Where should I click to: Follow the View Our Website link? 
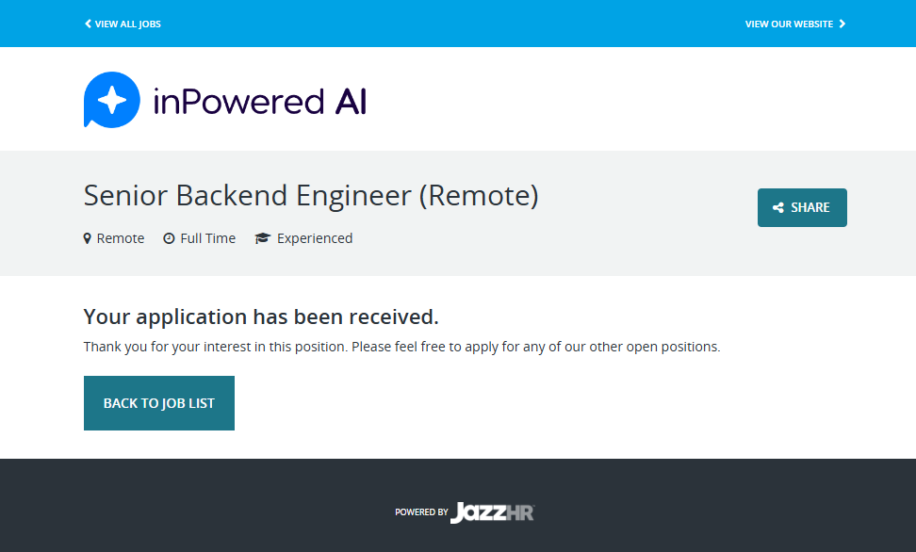point(789,24)
